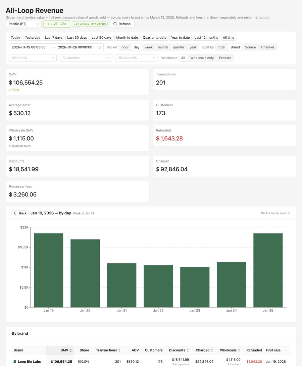Click the green trend arrow under GMV
302x366 pixels.
[10, 90]
